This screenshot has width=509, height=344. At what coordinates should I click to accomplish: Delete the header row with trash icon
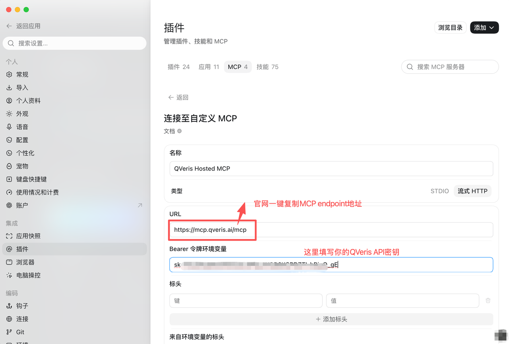pyautogui.click(x=488, y=301)
